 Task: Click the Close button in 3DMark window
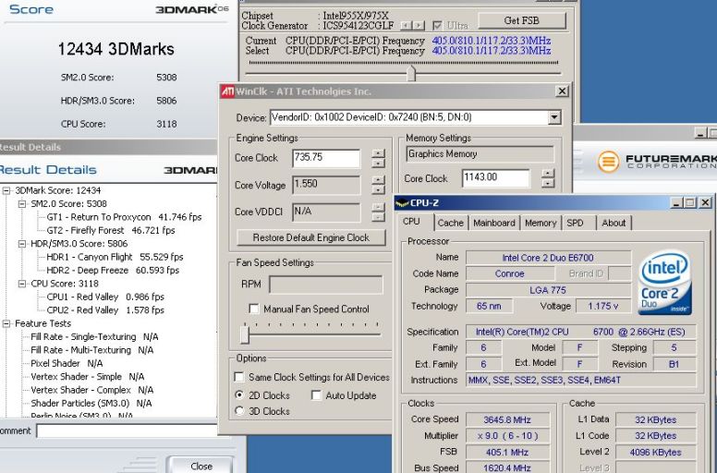[201, 466]
